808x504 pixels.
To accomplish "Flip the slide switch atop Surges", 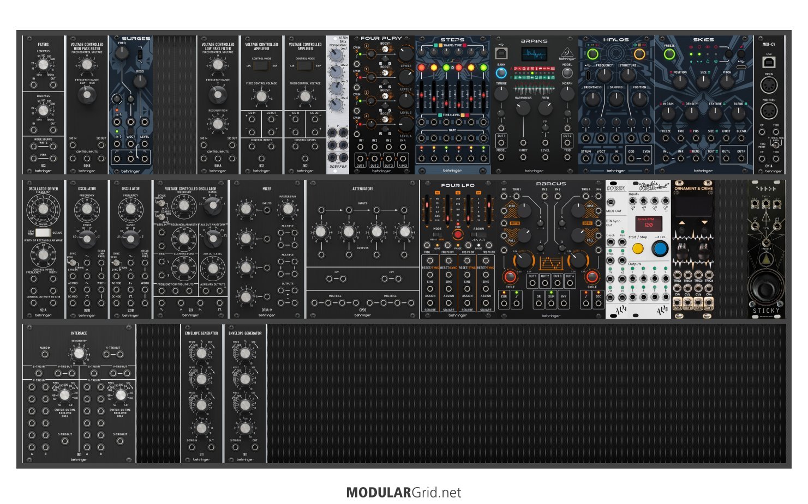I will point(140,54).
